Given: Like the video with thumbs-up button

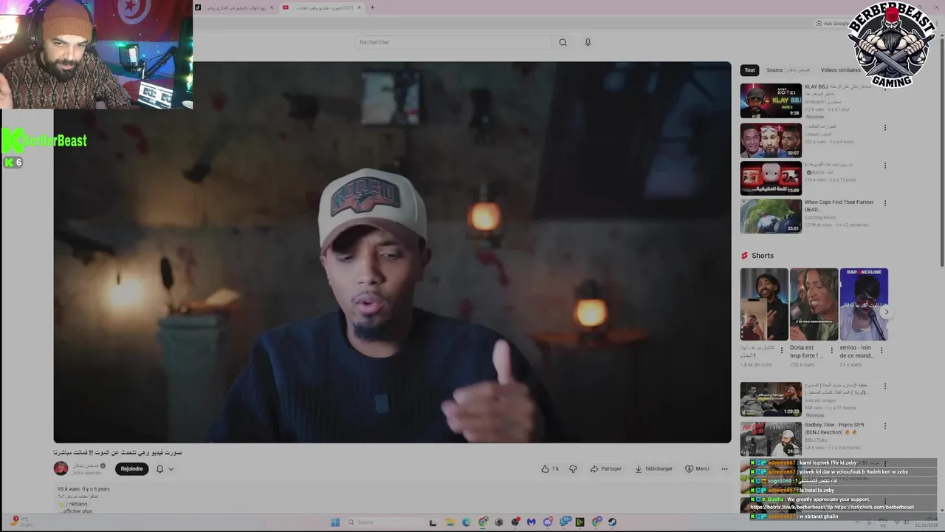Looking at the screenshot, I should pos(550,468).
